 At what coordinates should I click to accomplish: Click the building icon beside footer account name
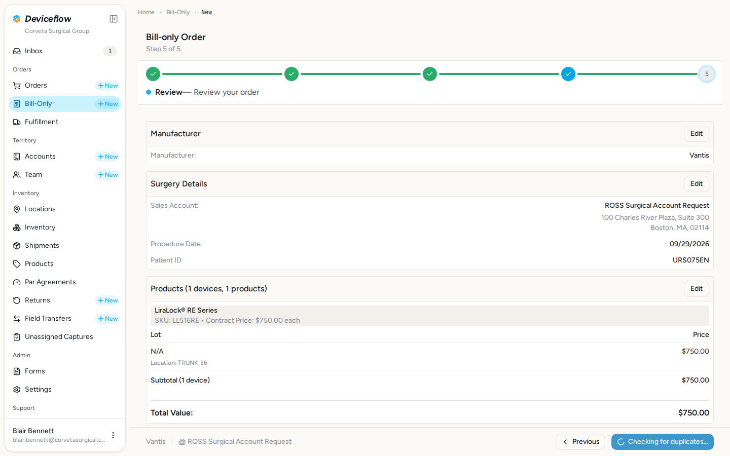tap(182, 442)
